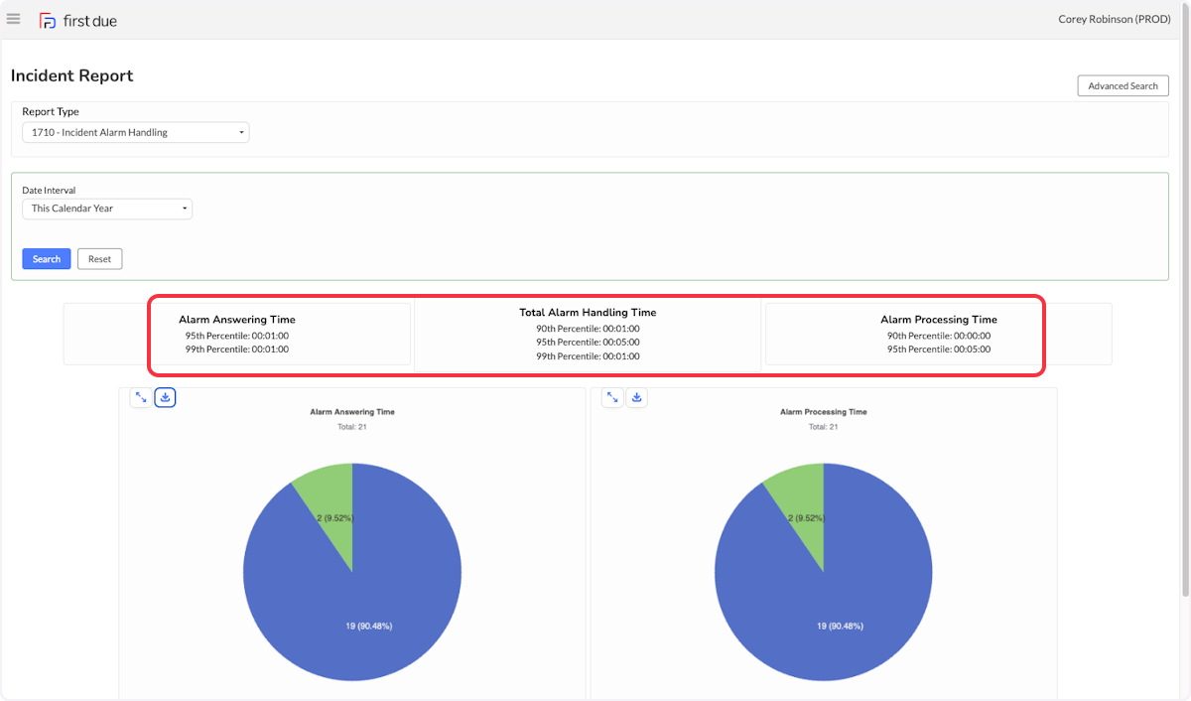The height and width of the screenshot is (701, 1191).
Task: Click the Alarm Answering Time chart title
Action: click(352, 411)
